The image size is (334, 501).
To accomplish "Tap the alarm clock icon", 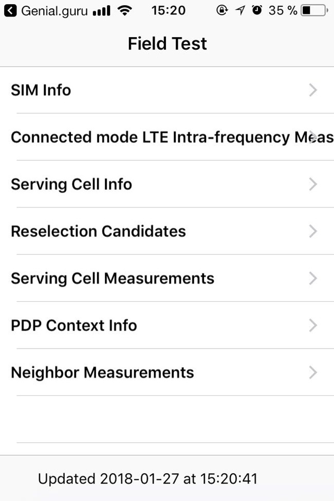I will 257,10.
